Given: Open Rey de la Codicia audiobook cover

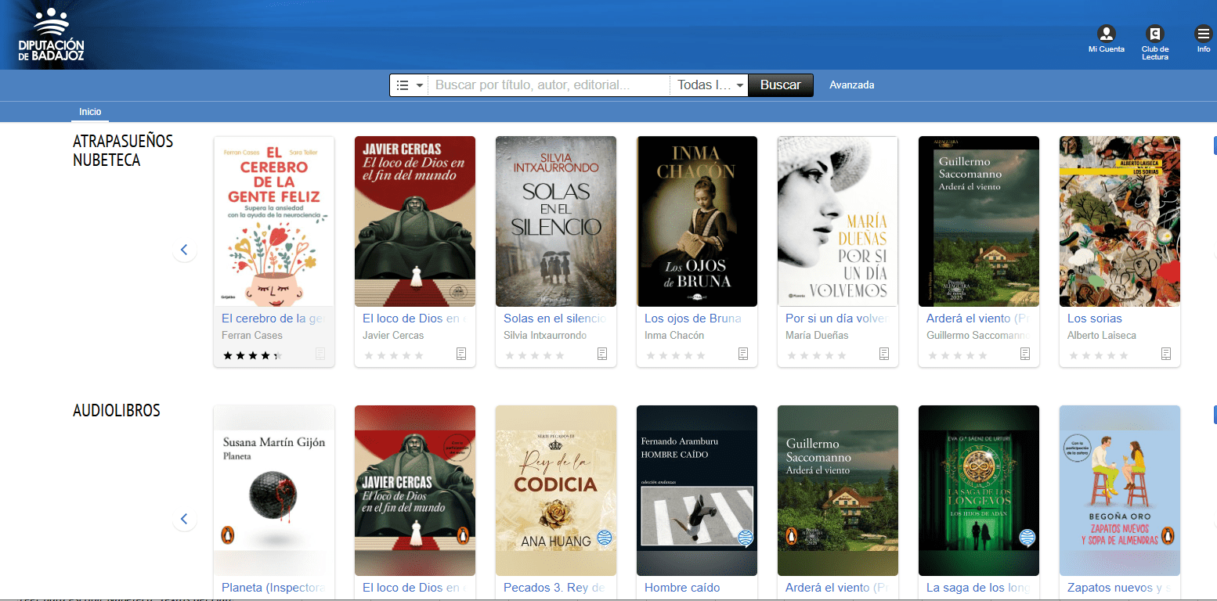Looking at the screenshot, I should 556,491.
